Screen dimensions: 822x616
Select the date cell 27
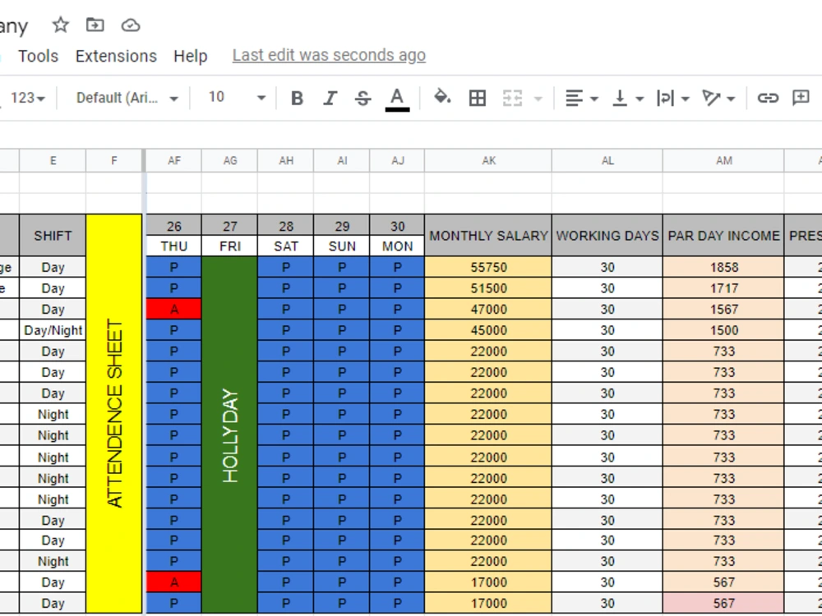pyautogui.click(x=229, y=226)
